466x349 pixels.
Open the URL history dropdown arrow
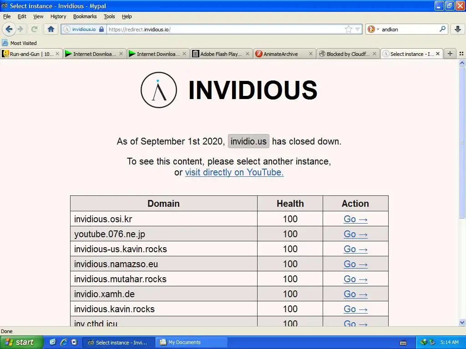[x=358, y=30]
